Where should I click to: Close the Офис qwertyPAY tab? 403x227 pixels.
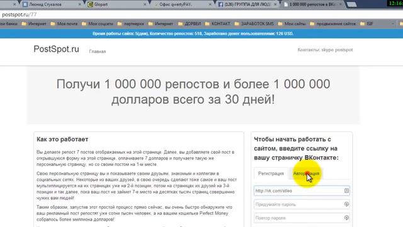point(210,4)
